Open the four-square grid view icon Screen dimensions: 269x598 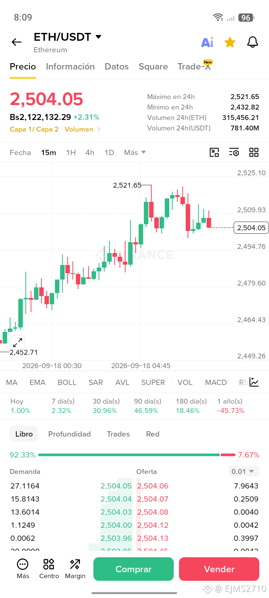point(254,152)
